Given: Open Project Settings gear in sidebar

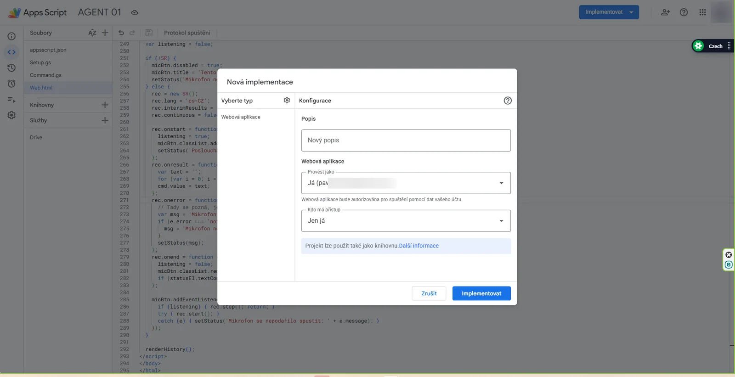Looking at the screenshot, I should [11, 115].
